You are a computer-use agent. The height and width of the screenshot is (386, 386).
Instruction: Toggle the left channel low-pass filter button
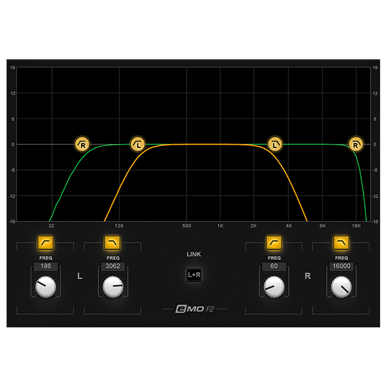coord(113,243)
